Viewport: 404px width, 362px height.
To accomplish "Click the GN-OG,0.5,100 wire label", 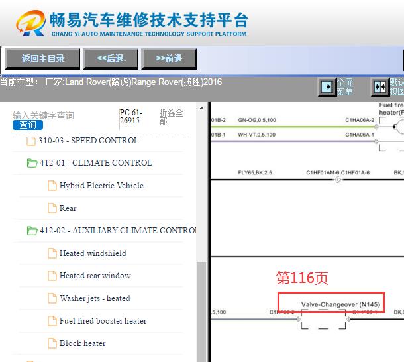I will (257, 120).
